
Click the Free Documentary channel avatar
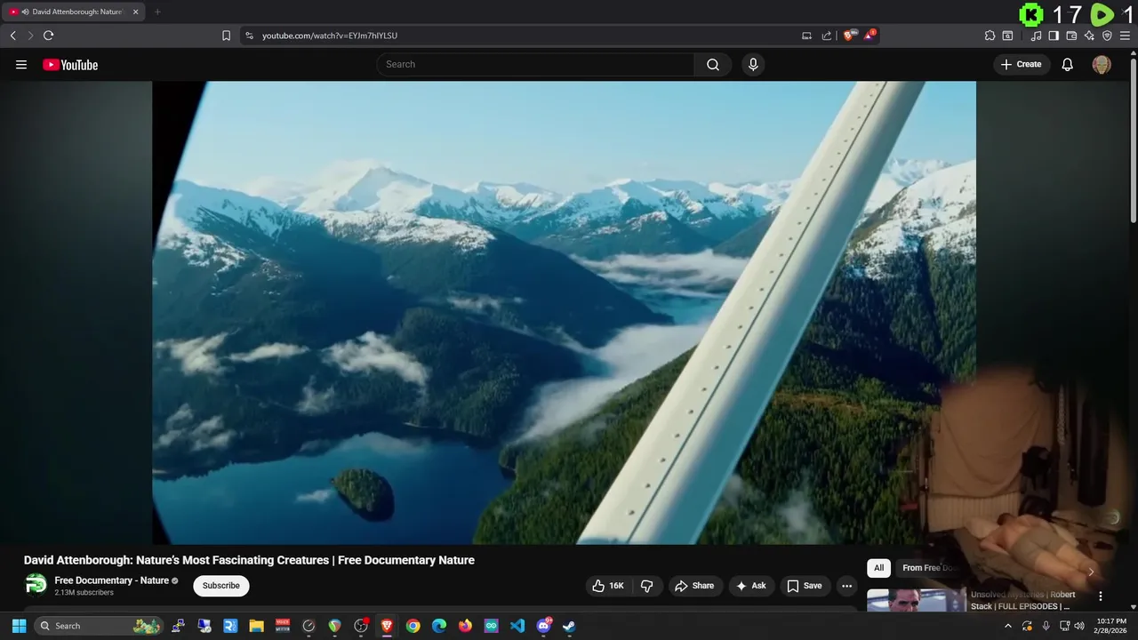[36, 584]
